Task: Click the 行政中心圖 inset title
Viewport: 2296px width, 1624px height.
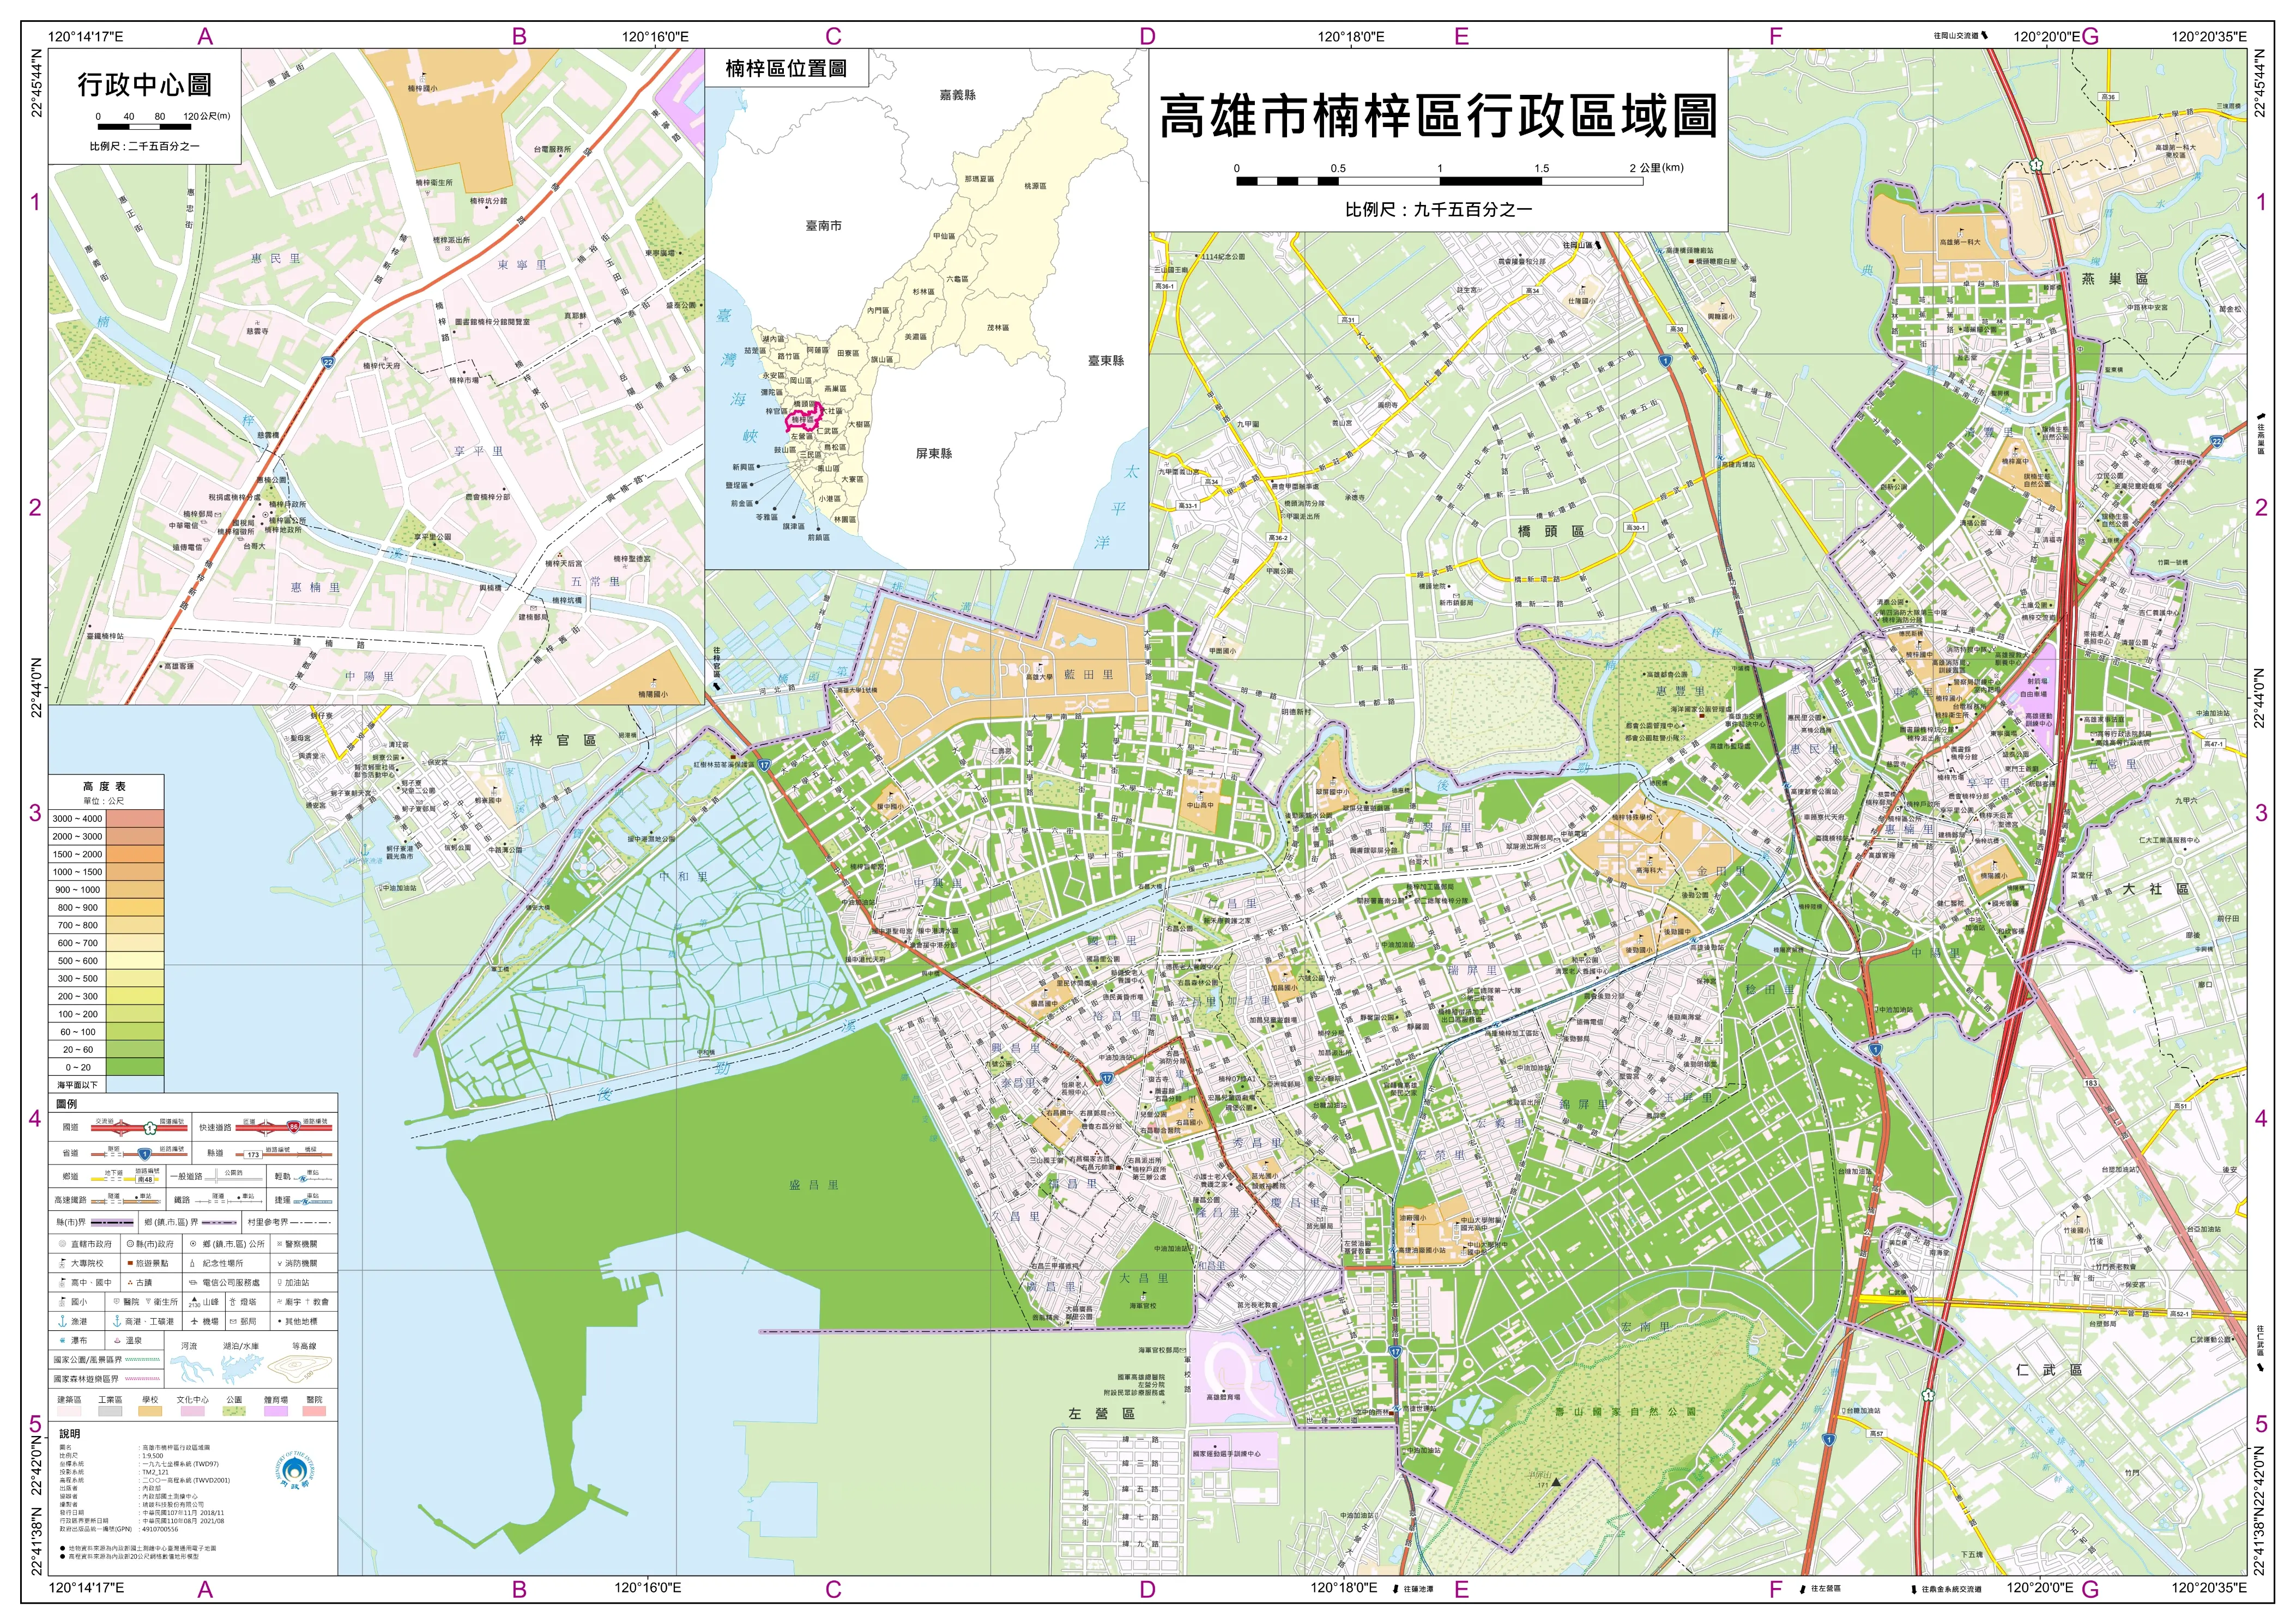Action: click(144, 84)
